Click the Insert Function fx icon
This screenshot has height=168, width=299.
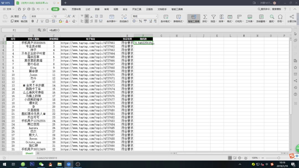click(x=44, y=30)
